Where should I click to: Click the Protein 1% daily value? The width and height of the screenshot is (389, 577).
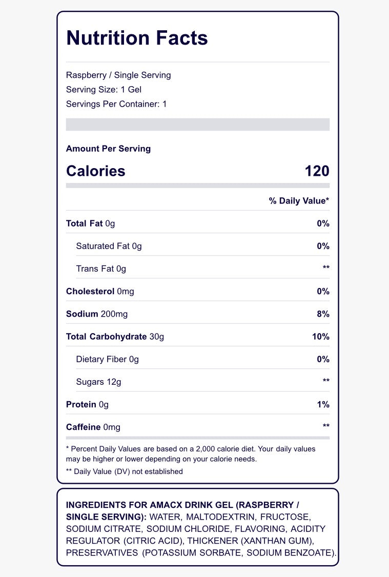point(323,404)
